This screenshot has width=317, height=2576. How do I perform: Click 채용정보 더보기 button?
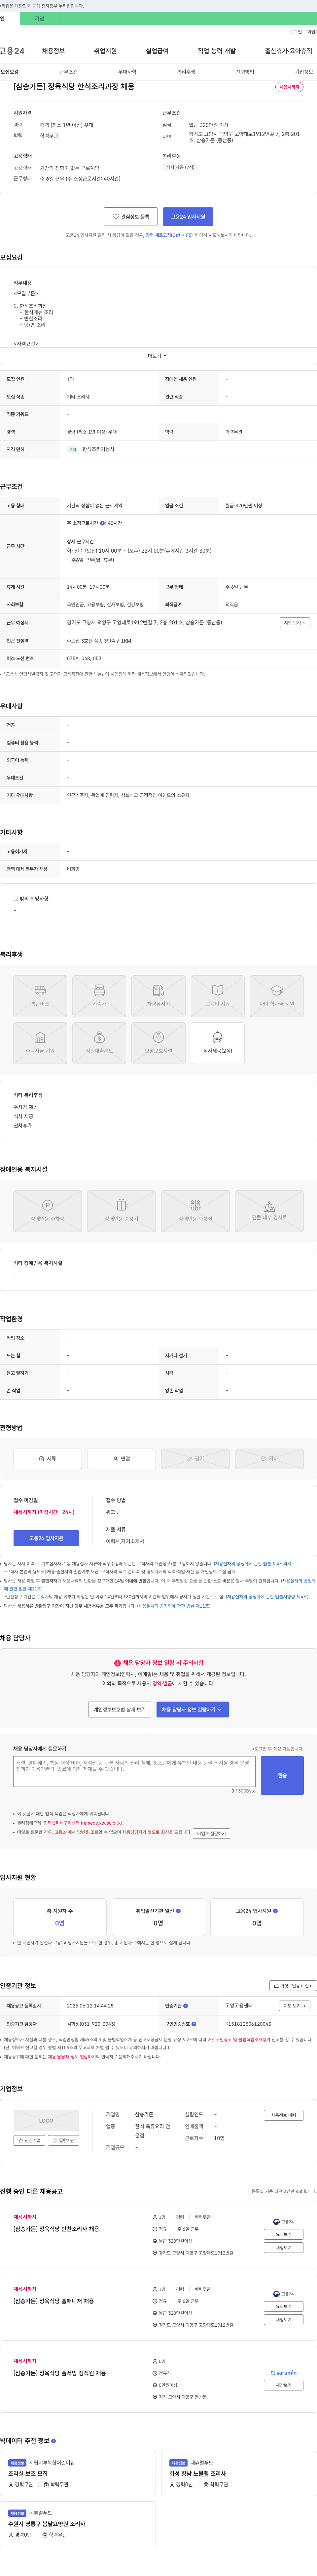(x=284, y=2115)
